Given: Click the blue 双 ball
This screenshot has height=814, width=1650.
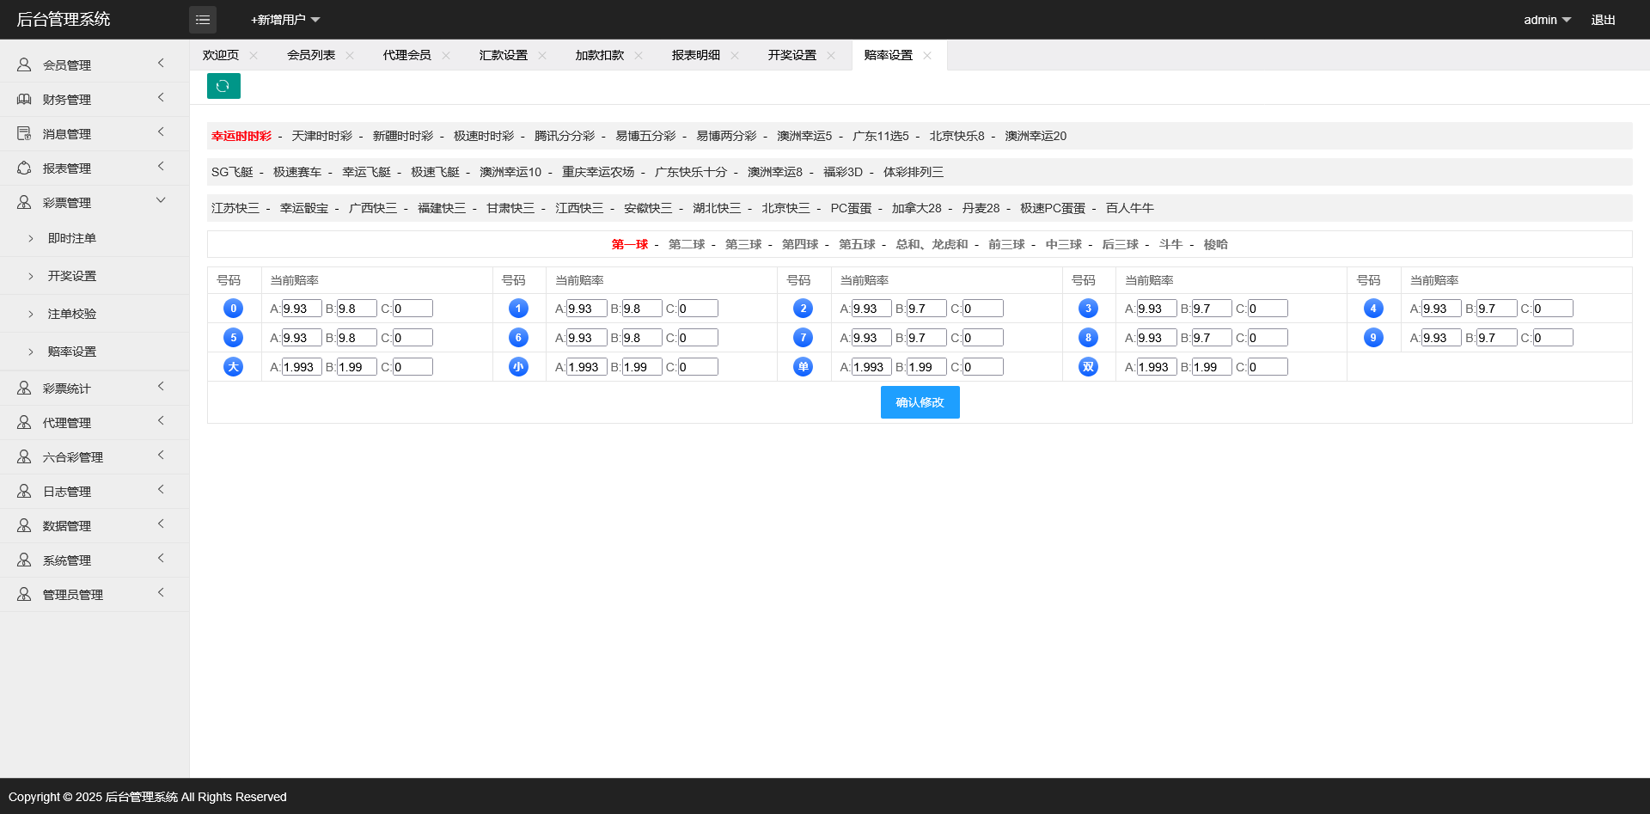Looking at the screenshot, I should pos(1088,367).
